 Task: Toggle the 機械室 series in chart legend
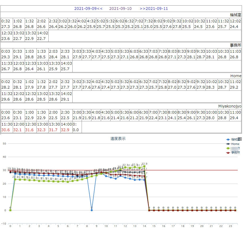click(x=233, y=139)
